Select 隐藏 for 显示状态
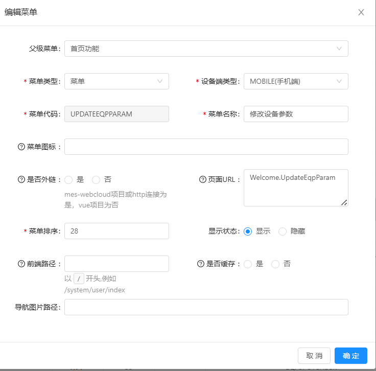The image size is (376, 371). tap(282, 231)
